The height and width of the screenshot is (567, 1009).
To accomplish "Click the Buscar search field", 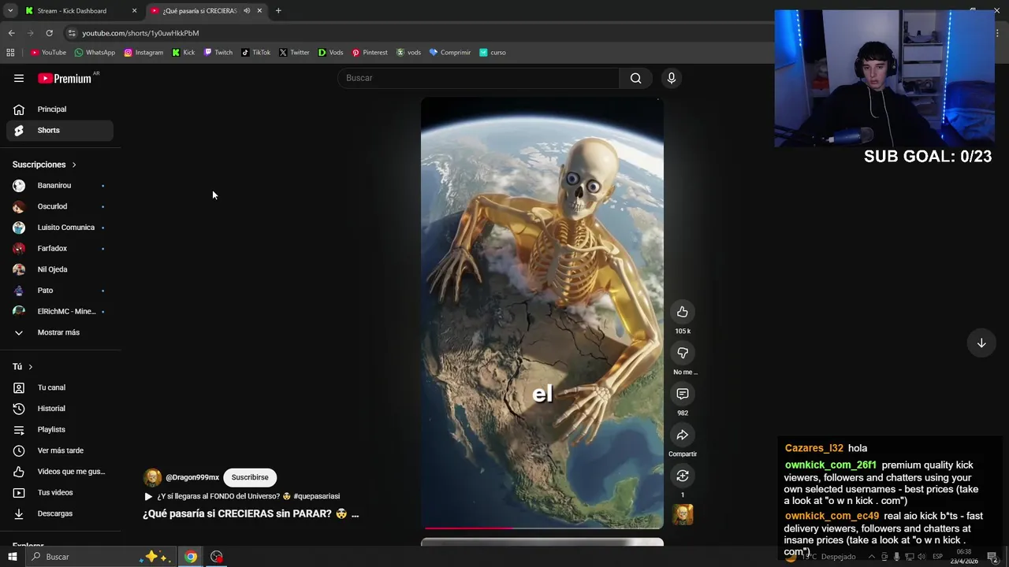I will [479, 78].
